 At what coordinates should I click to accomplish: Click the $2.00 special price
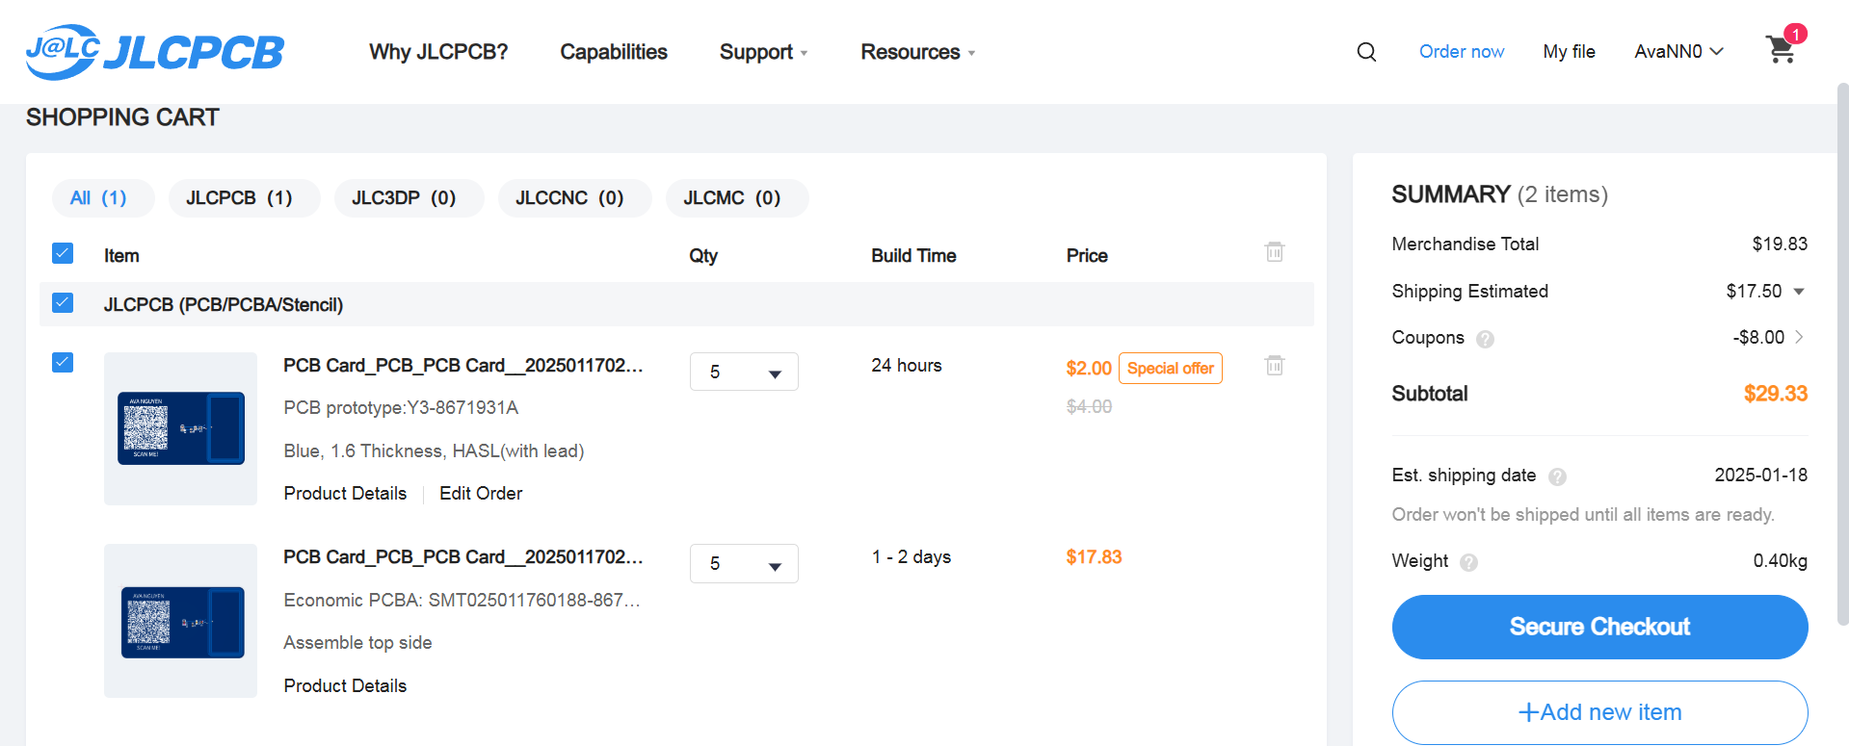tap(1089, 369)
